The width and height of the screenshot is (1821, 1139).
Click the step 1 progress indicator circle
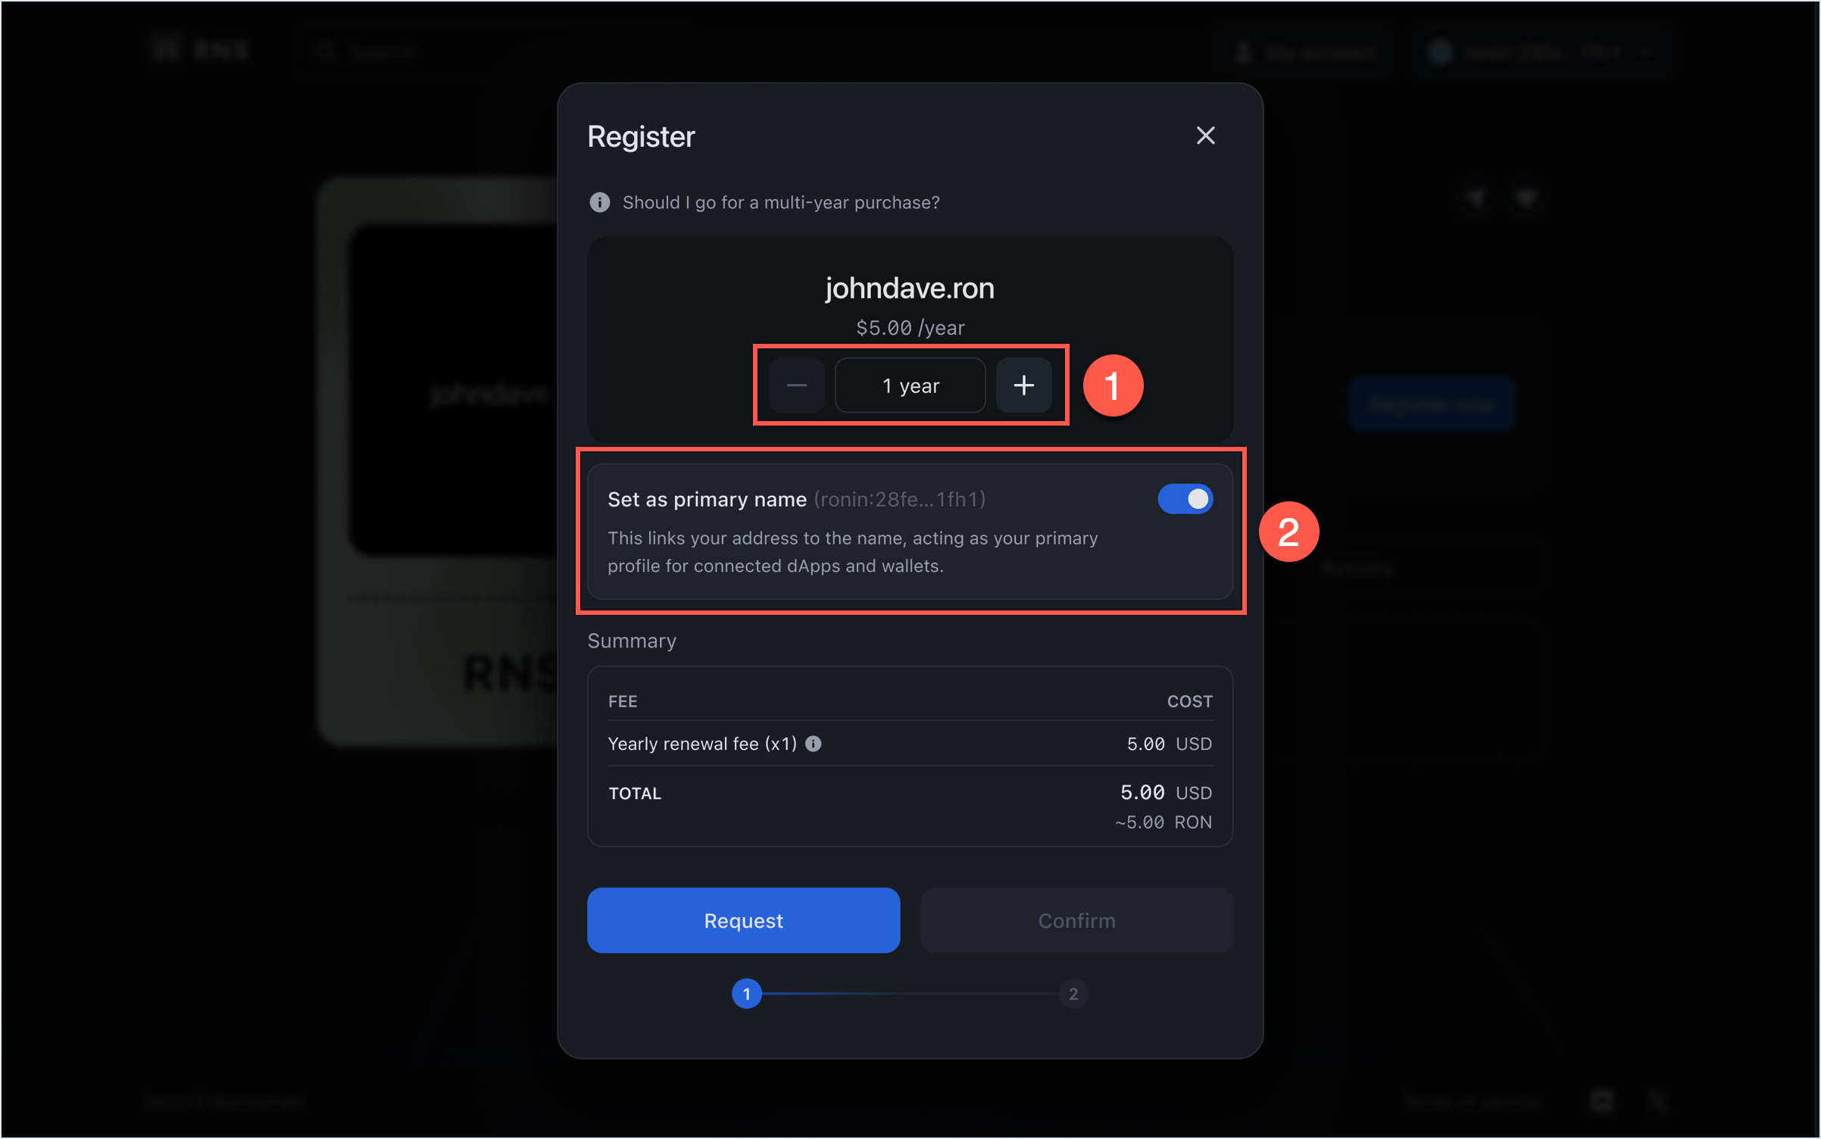(744, 994)
